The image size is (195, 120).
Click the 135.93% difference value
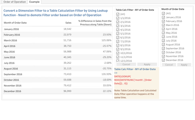click(x=107, y=74)
